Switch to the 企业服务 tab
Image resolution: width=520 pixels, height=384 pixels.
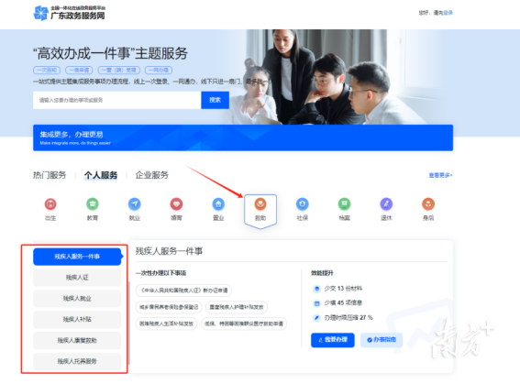(152, 175)
